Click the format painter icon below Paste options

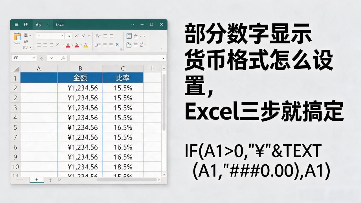coord(25,47)
